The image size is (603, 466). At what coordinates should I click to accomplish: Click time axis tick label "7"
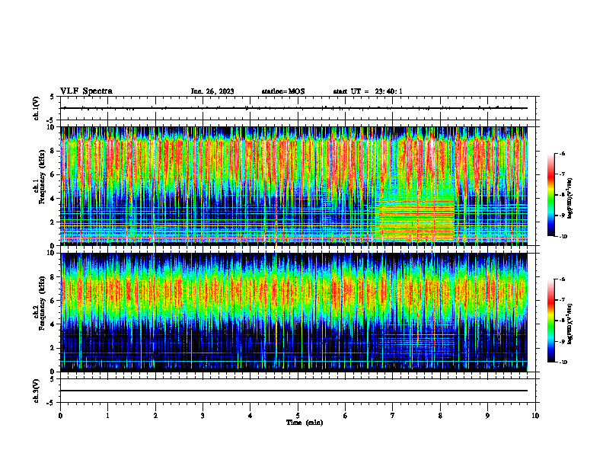click(393, 416)
